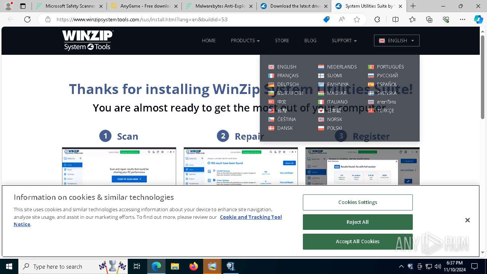Open Task View on taskbar

[137, 266]
